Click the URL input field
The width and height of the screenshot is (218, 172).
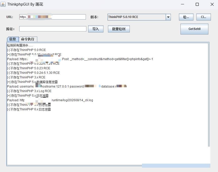[x=52, y=17]
